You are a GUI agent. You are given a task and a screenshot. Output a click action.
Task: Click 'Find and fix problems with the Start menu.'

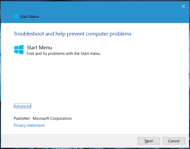pyautogui.click(x=64, y=54)
